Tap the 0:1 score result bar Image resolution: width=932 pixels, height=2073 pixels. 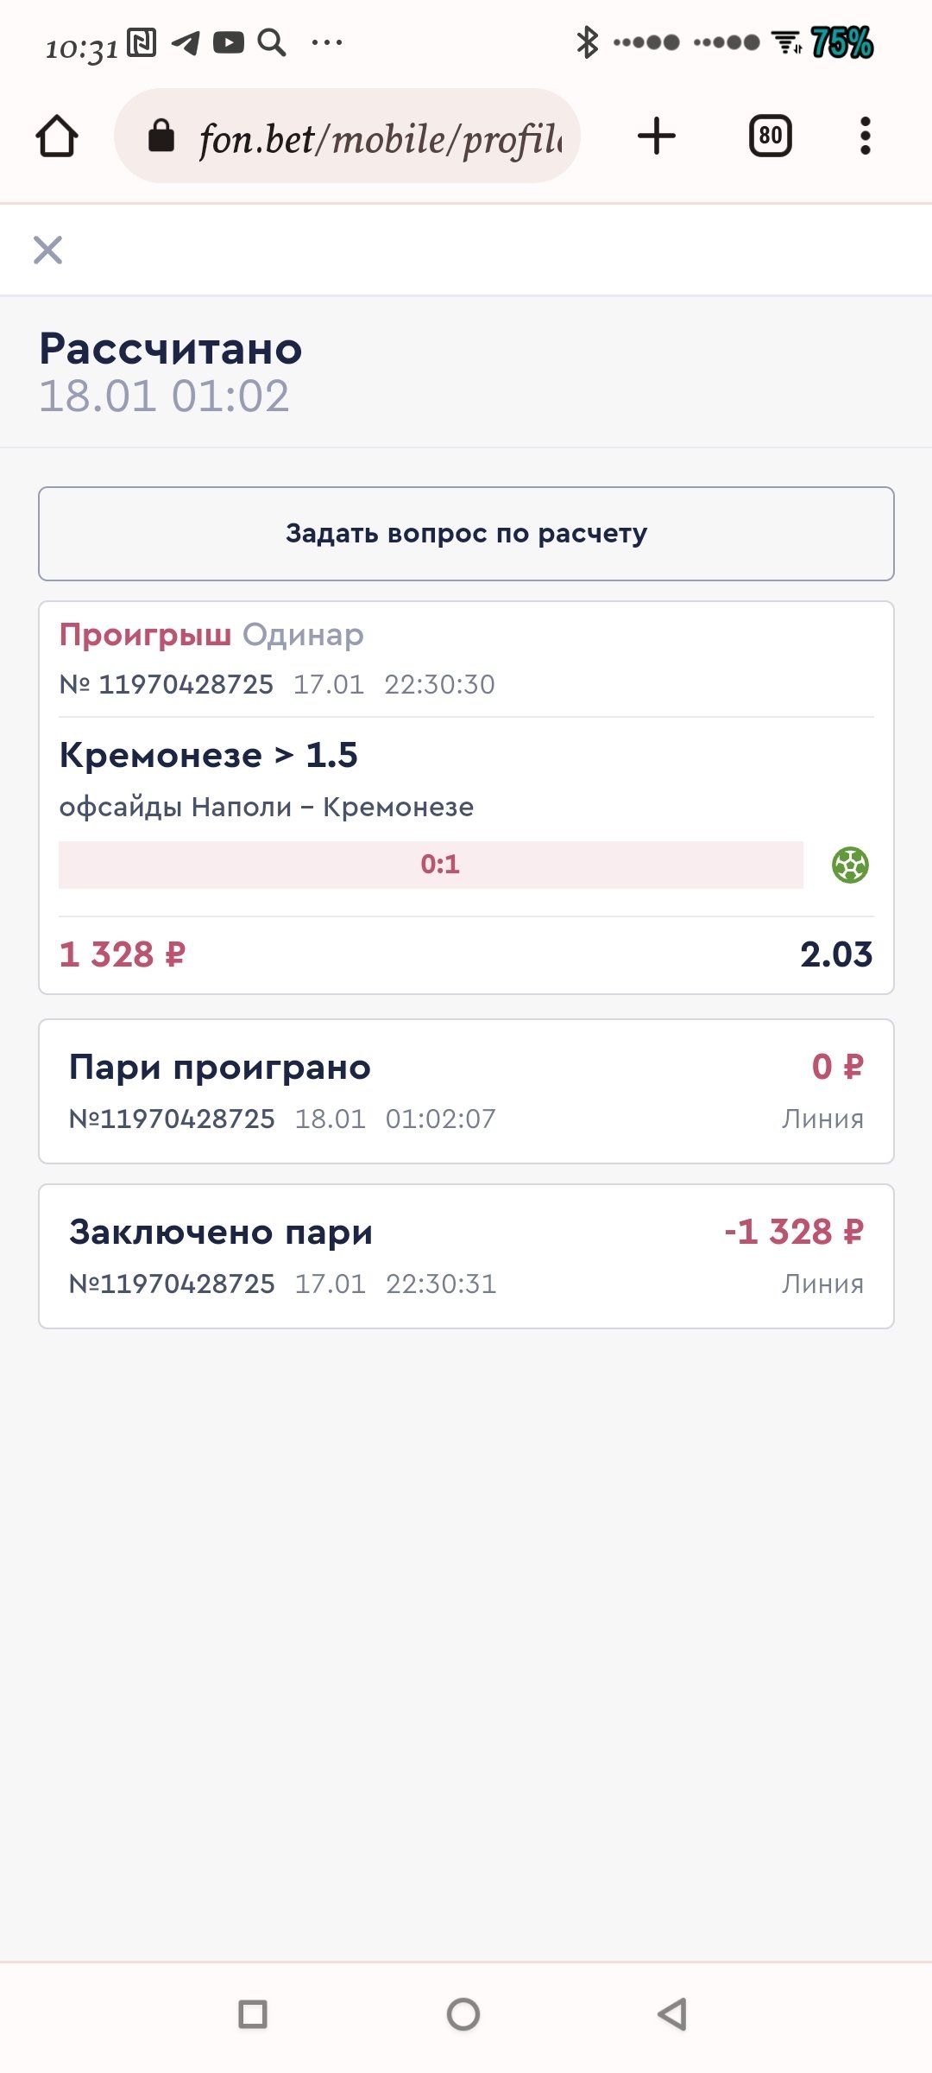431,865
